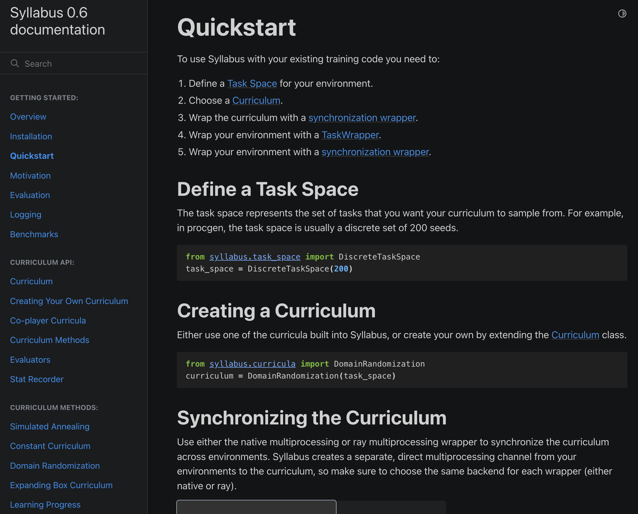Click synchronization wrapper link in step 3

[x=362, y=118]
